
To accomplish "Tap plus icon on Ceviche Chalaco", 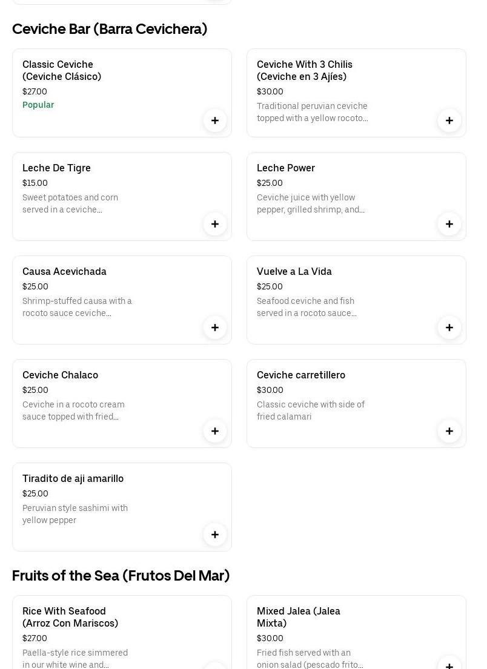I will (215, 431).
